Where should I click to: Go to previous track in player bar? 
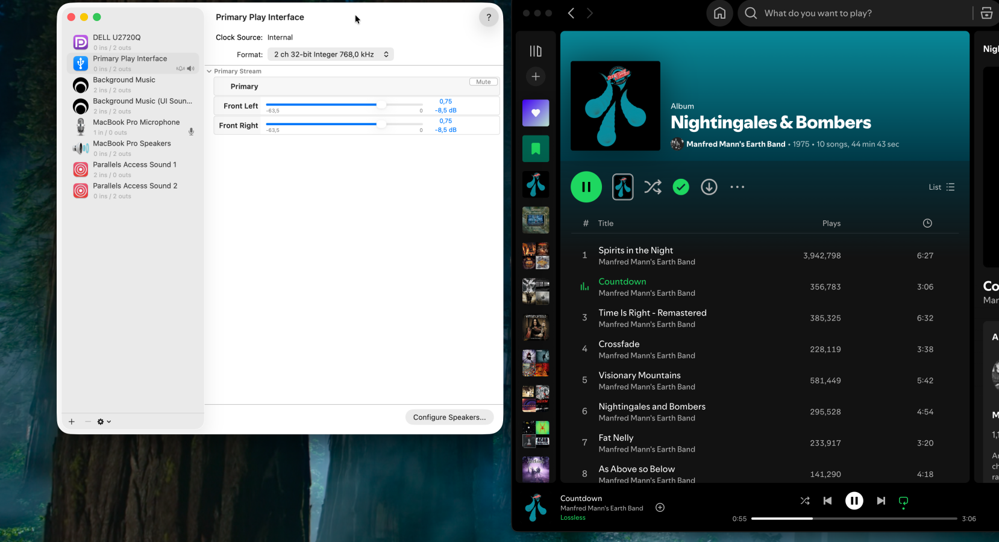pyautogui.click(x=827, y=501)
